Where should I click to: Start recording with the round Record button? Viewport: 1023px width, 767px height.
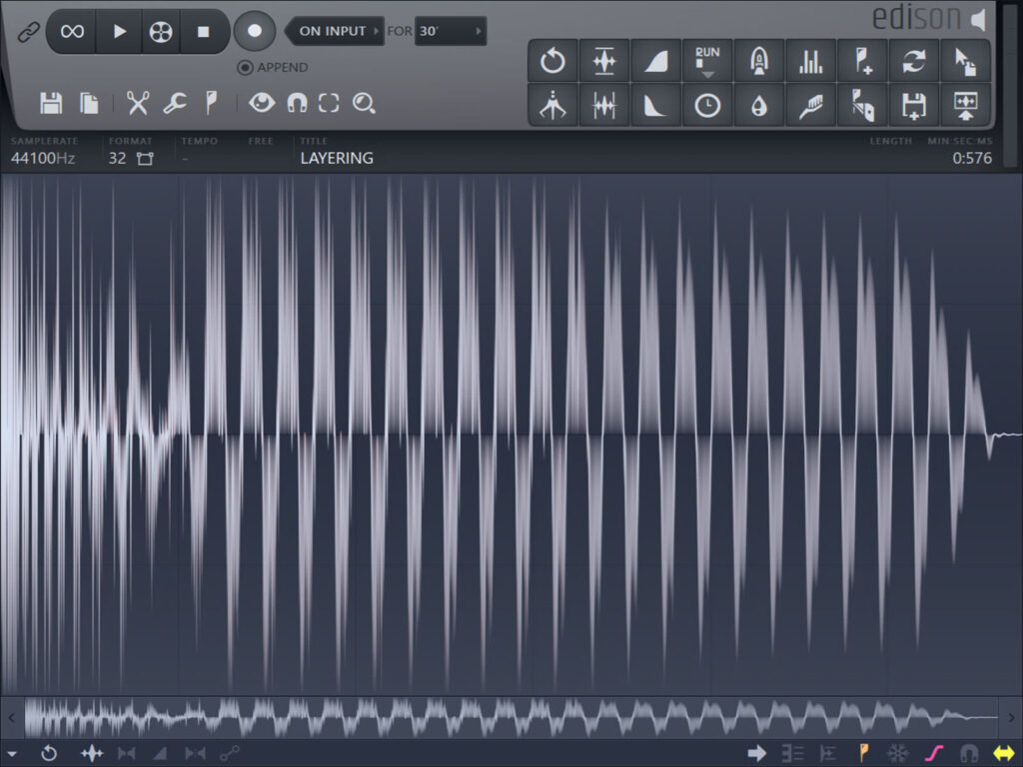[255, 31]
